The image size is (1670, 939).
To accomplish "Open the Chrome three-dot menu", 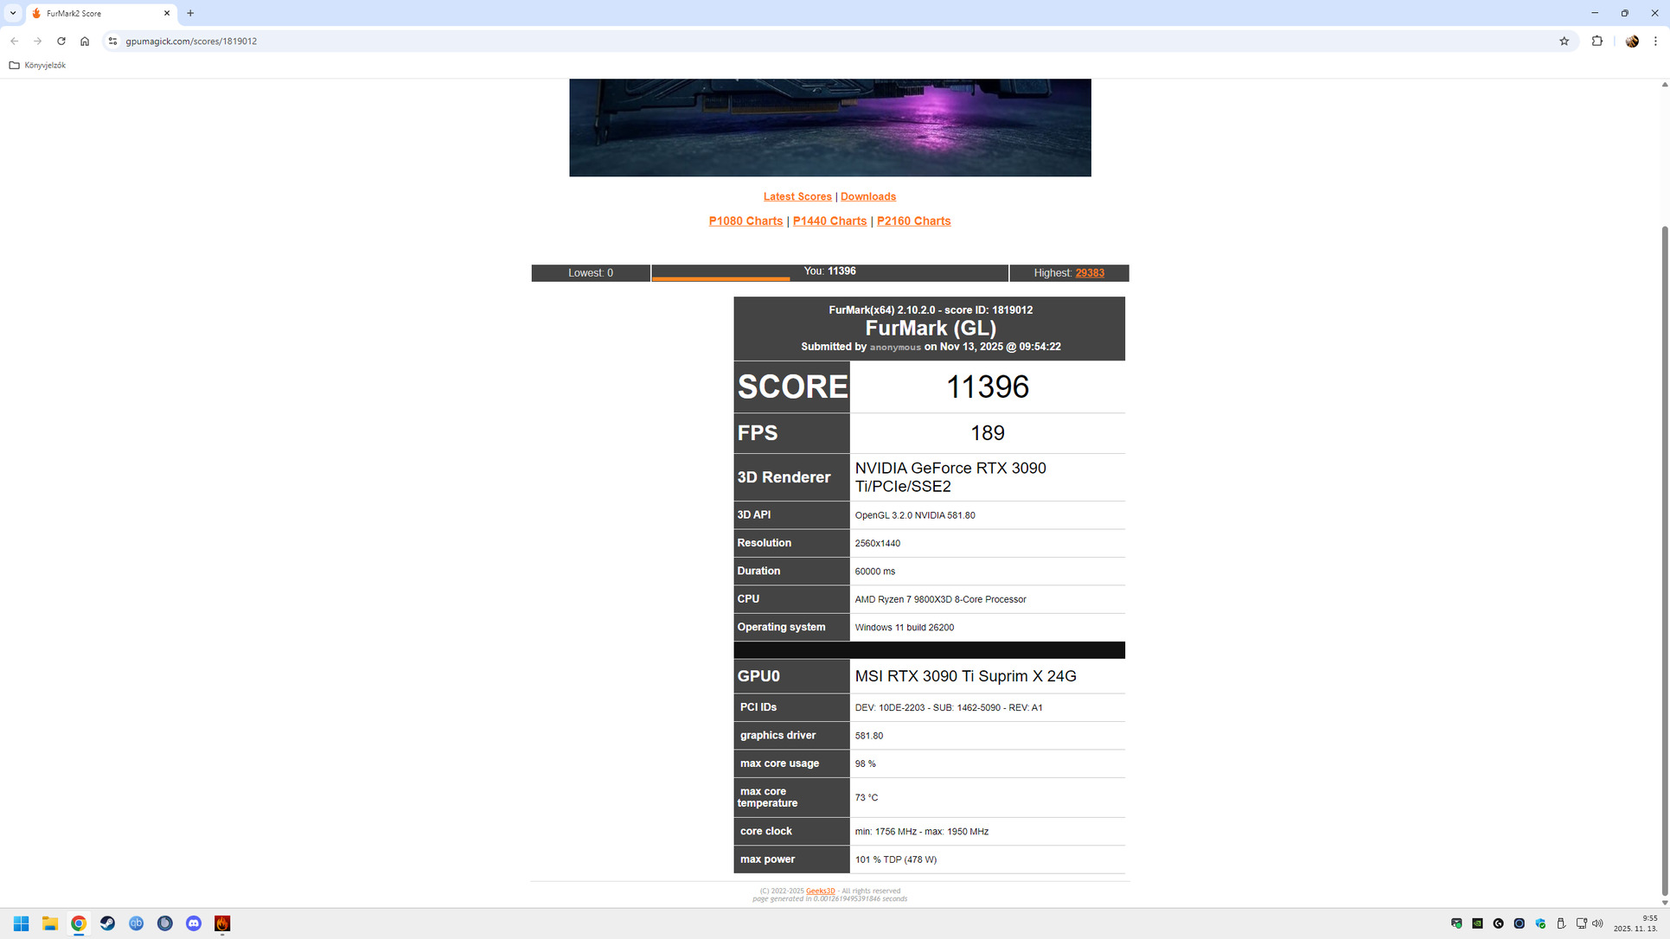I will click(x=1655, y=41).
